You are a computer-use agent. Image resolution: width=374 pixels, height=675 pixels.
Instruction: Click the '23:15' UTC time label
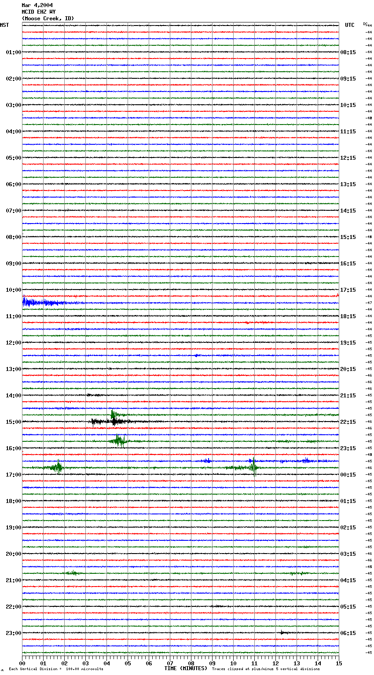pyautogui.click(x=348, y=448)
